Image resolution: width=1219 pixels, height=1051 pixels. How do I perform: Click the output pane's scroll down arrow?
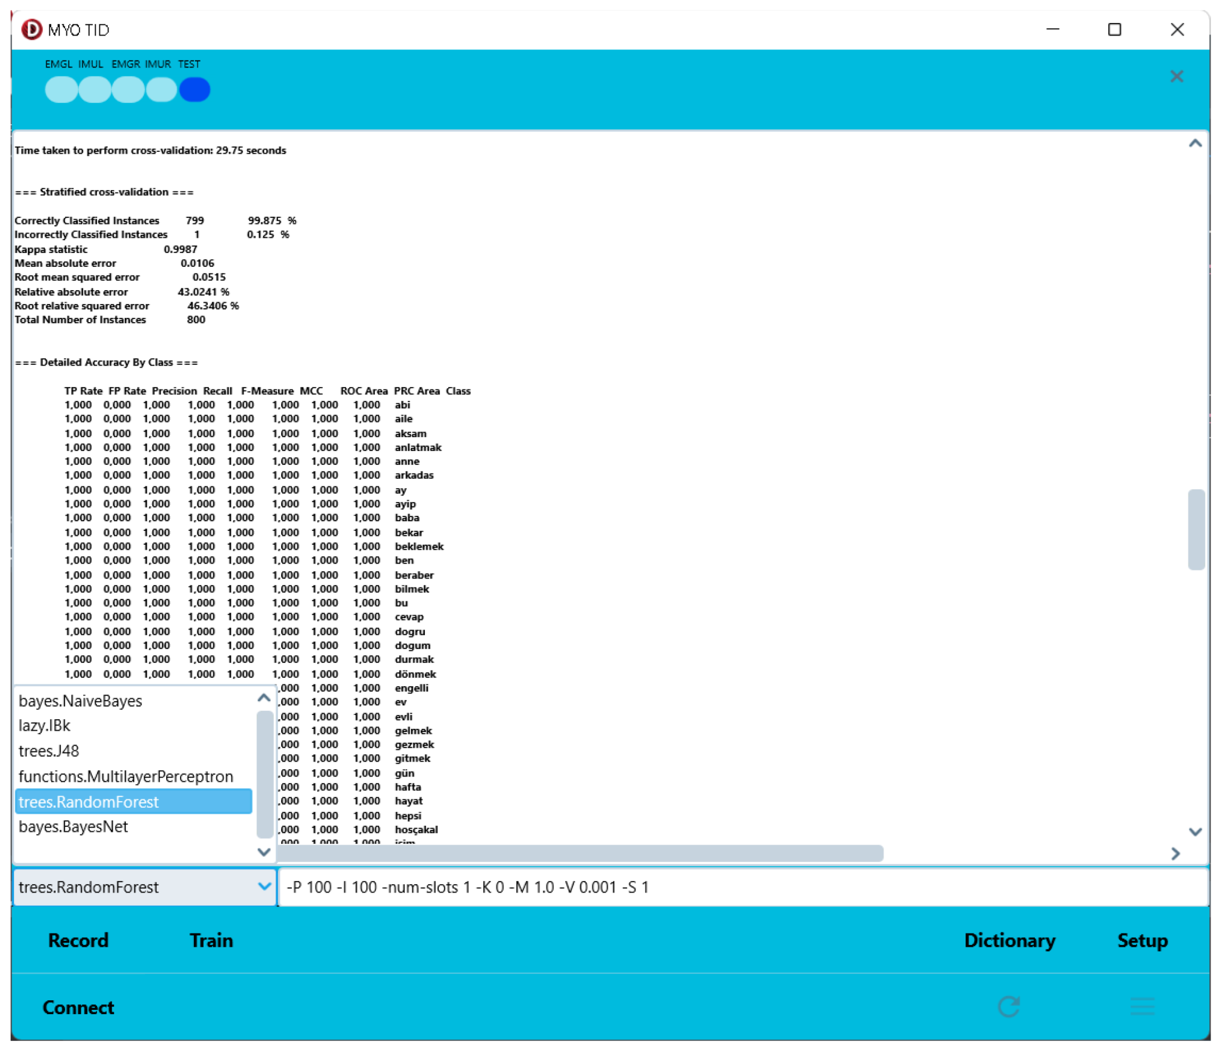coord(1195,831)
